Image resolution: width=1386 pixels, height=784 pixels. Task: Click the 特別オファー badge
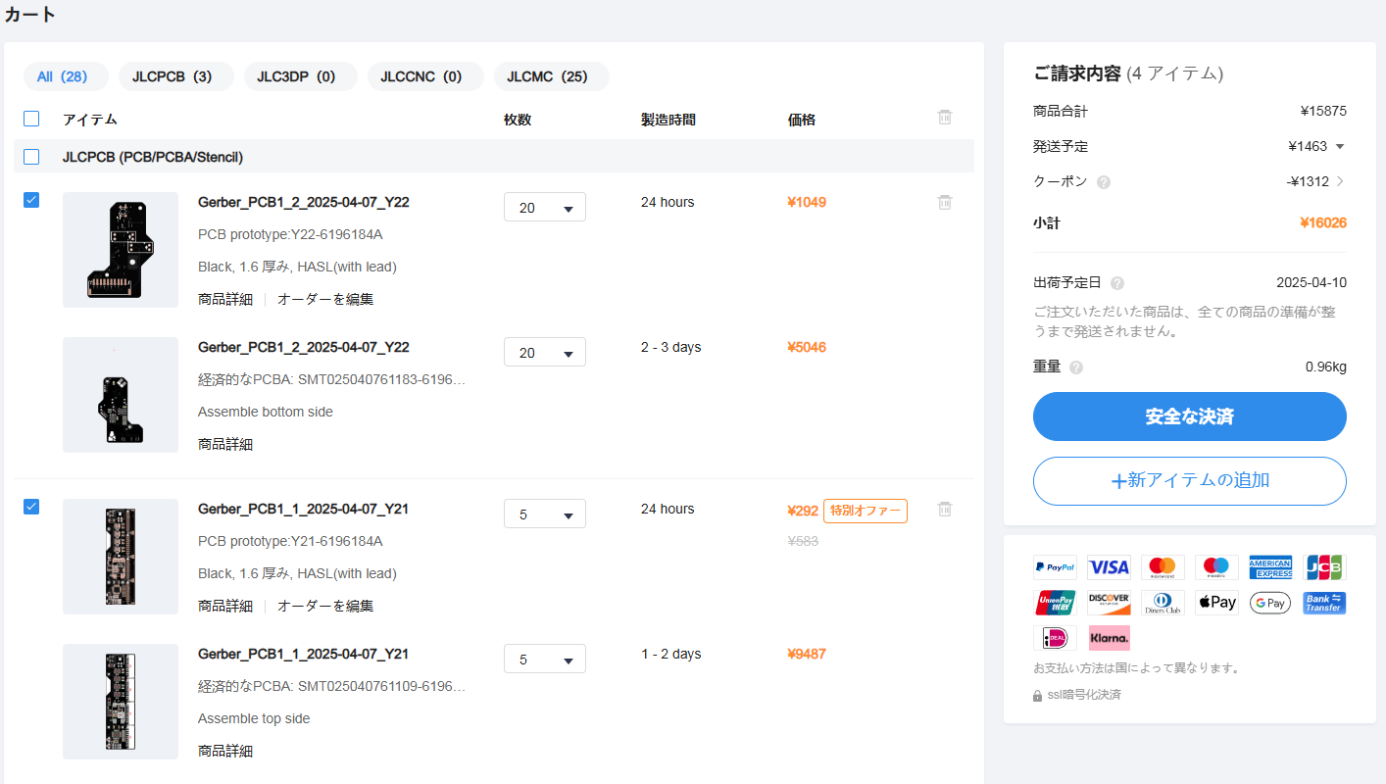866,511
